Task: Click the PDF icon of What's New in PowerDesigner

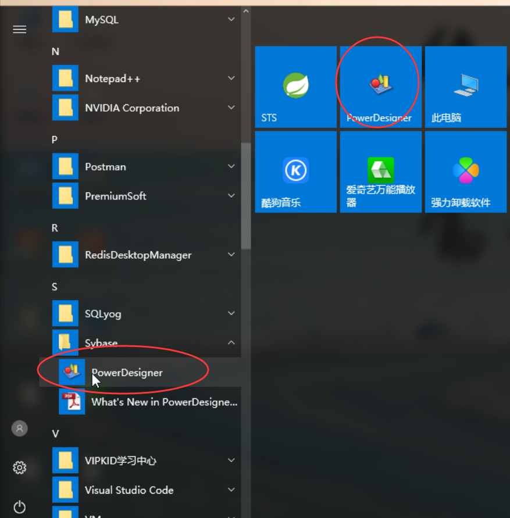Action: 72,401
